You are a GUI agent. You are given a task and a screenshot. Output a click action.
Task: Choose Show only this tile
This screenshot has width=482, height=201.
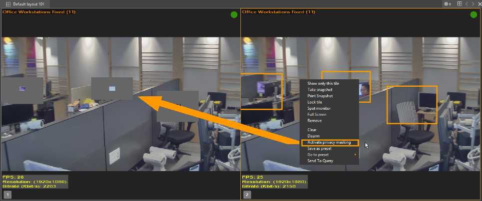(x=326, y=83)
